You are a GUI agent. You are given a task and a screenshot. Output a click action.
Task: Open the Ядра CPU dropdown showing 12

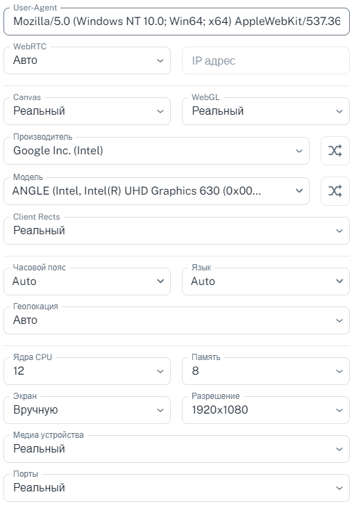coord(87,371)
